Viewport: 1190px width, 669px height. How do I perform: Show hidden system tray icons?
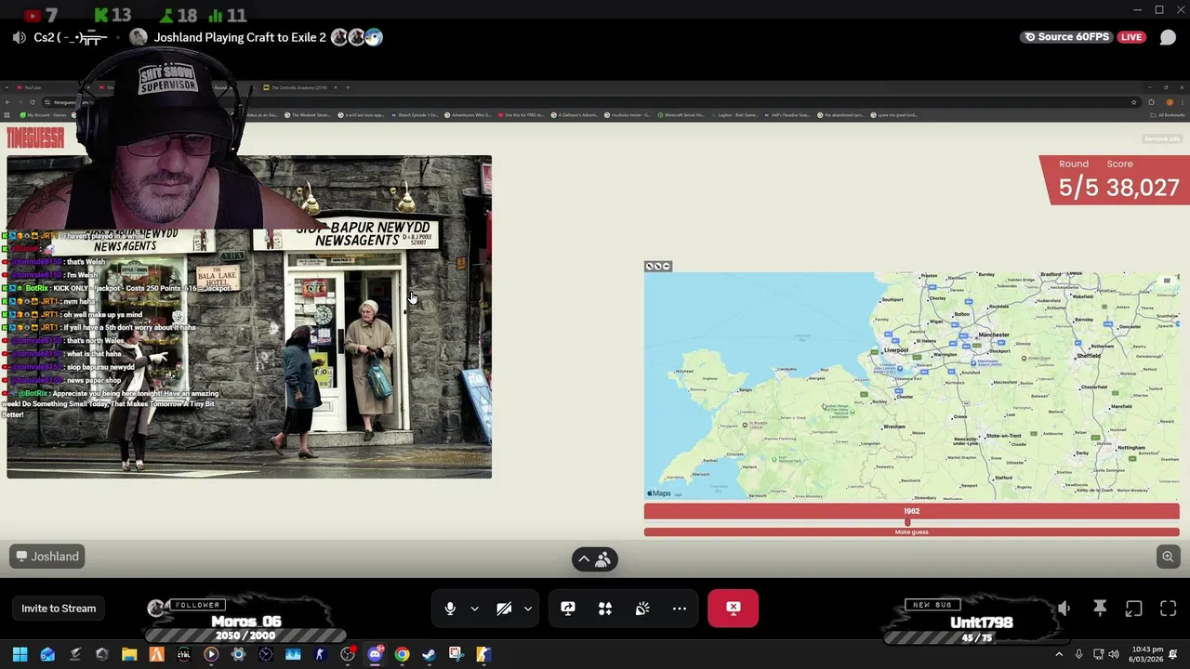[x=1058, y=654]
